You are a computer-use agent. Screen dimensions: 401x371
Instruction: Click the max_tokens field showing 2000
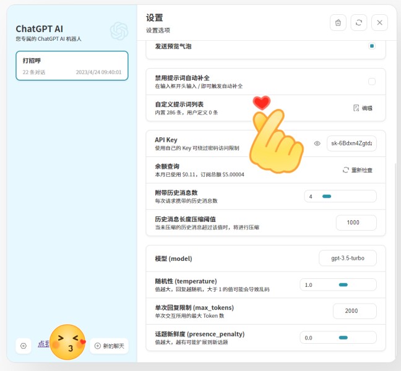[x=355, y=311]
